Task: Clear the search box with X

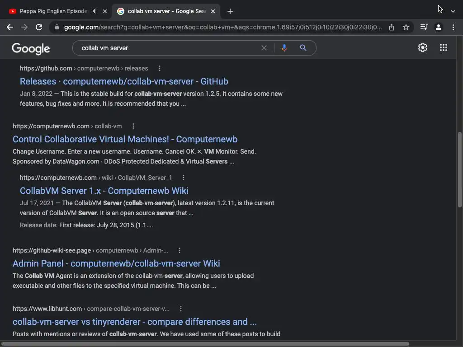Action: click(x=264, y=48)
